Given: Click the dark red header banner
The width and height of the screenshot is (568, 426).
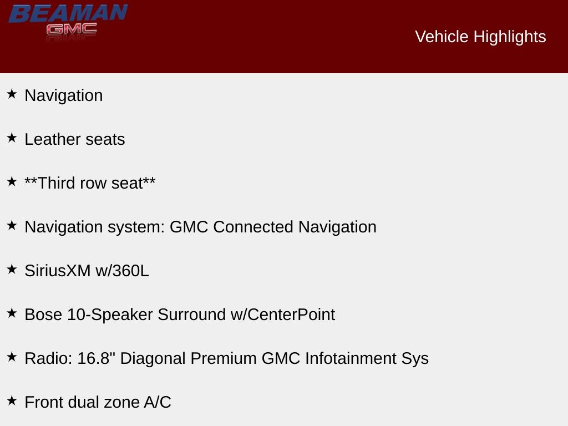Looking at the screenshot, I should pyautogui.click(x=277, y=55).
